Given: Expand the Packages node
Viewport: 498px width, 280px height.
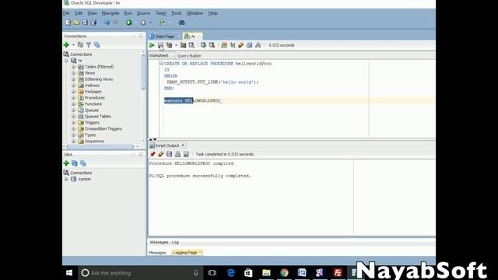Looking at the screenshot, I should coord(73,92).
